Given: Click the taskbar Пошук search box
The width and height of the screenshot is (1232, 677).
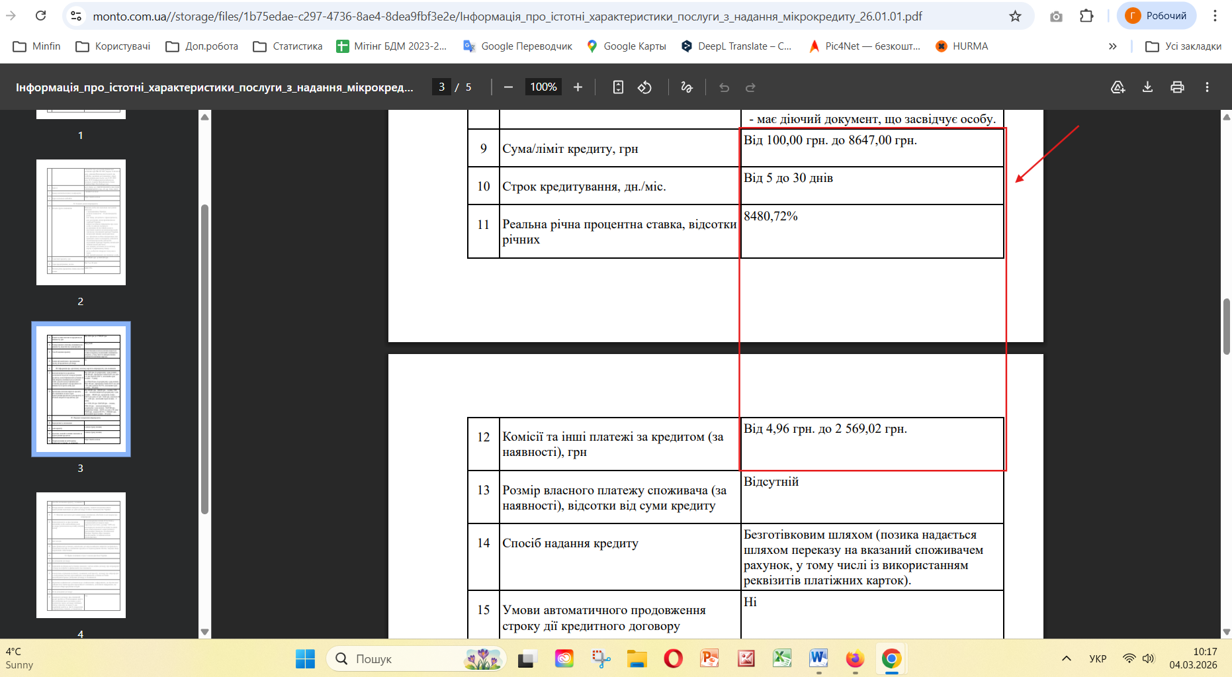Looking at the screenshot, I should point(416,658).
